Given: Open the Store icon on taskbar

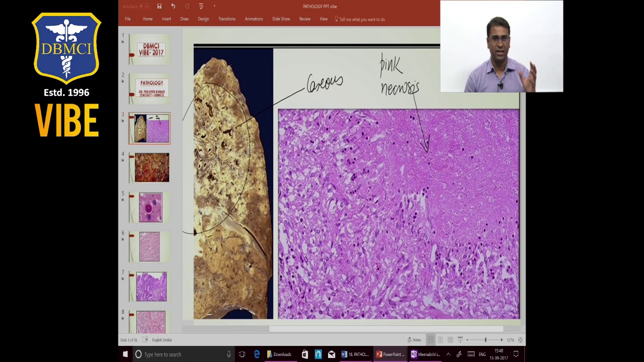Looking at the screenshot, I should pyautogui.click(x=305, y=354).
